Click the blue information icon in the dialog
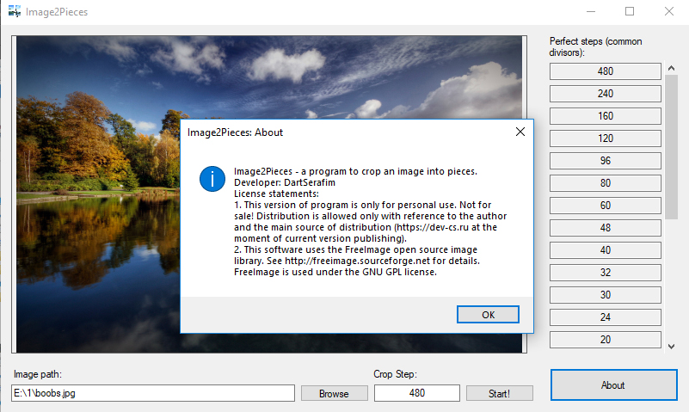The image size is (689, 412). (x=212, y=179)
